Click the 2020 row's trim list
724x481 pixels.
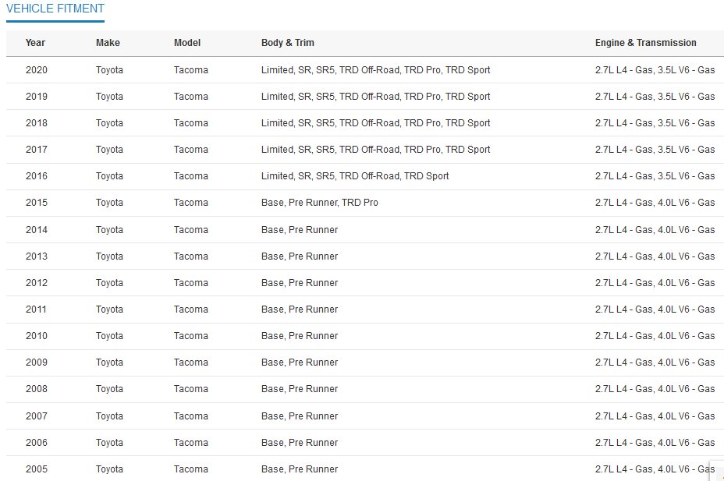[376, 70]
